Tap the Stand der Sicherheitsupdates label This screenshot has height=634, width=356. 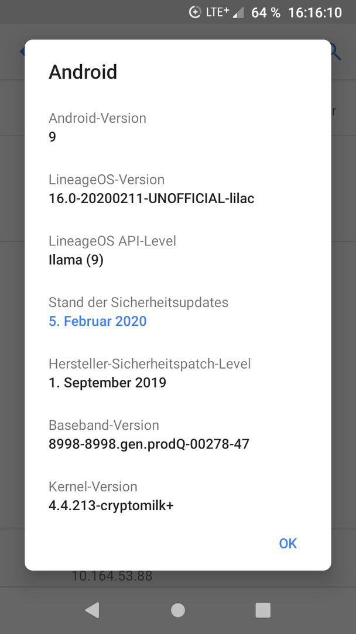[x=139, y=302]
